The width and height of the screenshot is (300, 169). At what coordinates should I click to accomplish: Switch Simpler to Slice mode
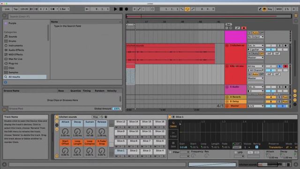tap(173, 145)
